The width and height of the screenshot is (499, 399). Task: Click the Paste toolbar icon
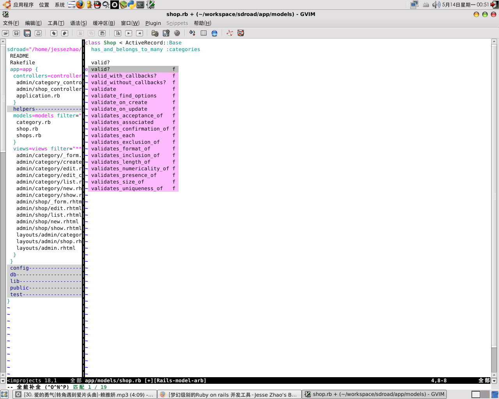(x=102, y=33)
